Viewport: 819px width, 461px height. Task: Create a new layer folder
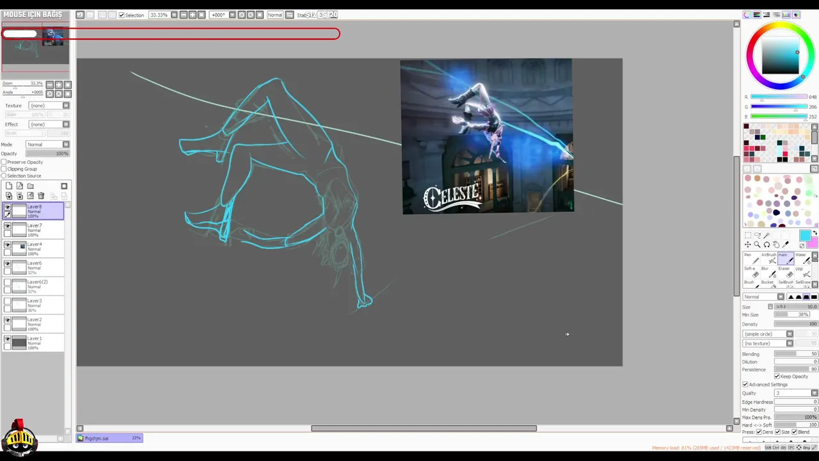click(30, 186)
